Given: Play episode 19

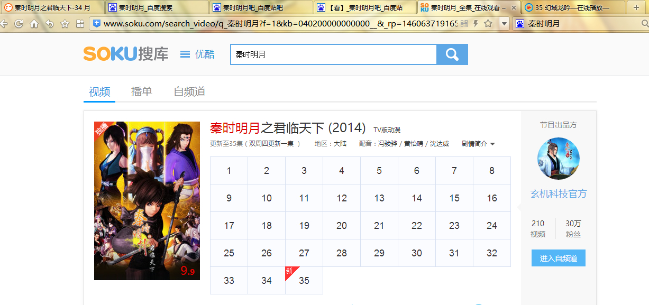Looking at the screenshot, I should click(x=304, y=226).
